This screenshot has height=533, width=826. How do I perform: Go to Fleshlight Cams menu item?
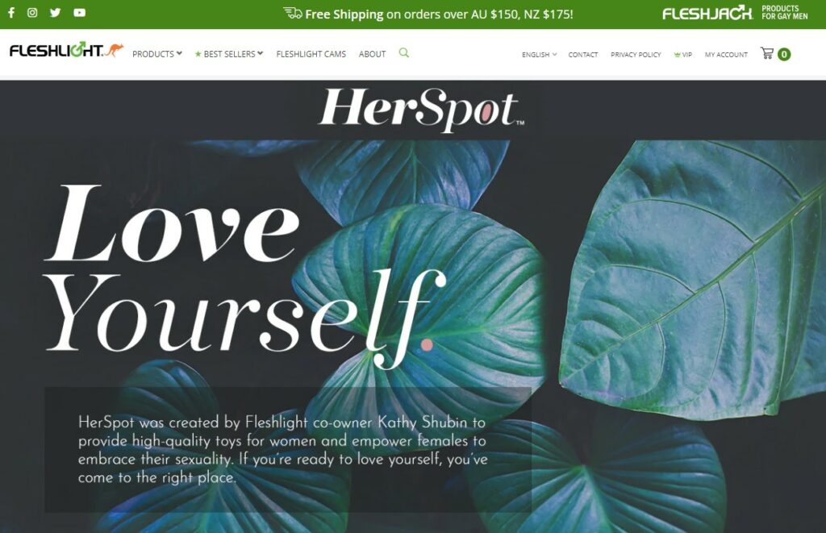tap(311, 54)
